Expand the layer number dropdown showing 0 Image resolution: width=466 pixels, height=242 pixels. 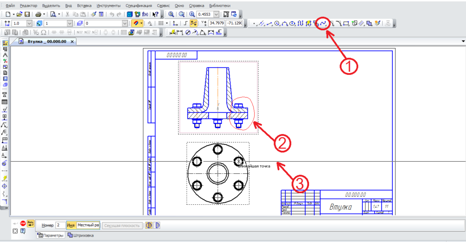125,23
